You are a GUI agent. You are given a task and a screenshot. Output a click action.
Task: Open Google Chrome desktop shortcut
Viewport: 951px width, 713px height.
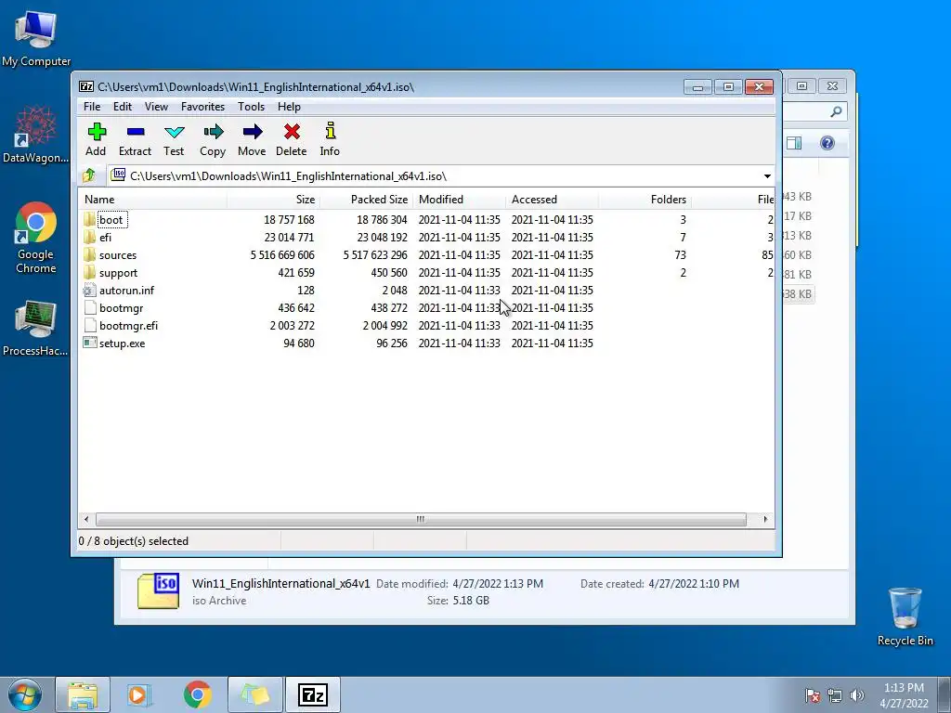coord(36,238)
